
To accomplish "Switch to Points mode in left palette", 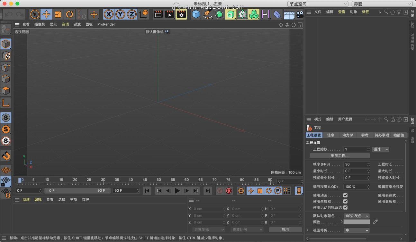I will tap(6, 68).
